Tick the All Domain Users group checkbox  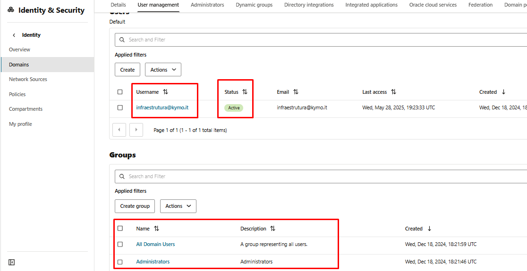pos(120,244)
